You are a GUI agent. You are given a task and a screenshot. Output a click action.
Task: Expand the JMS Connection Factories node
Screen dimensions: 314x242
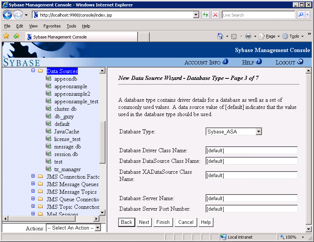(x=33, y=176)
